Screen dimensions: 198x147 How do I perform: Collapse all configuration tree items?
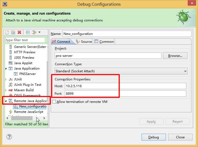[x=28, y=32]
